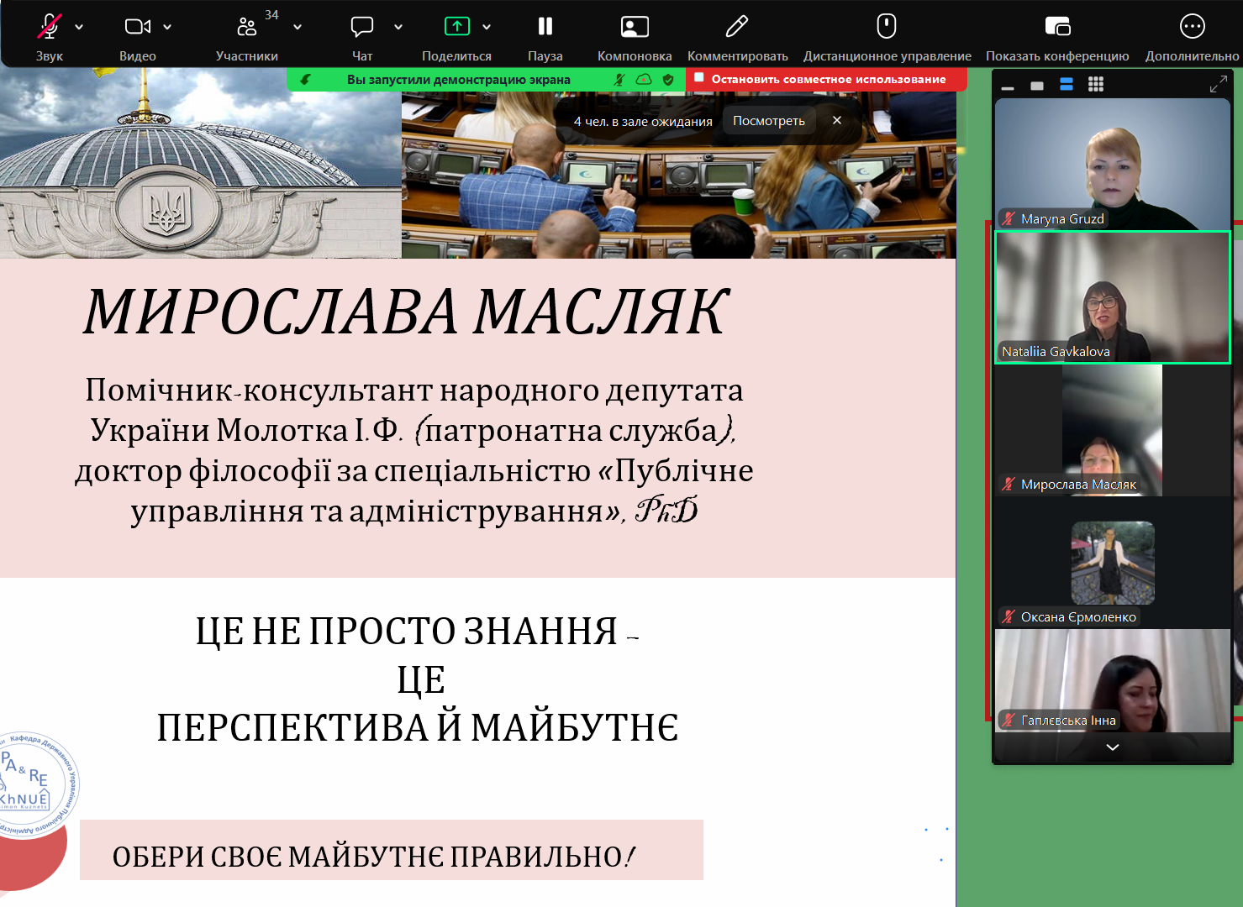Select the Комментировать pencil tool

736,28
